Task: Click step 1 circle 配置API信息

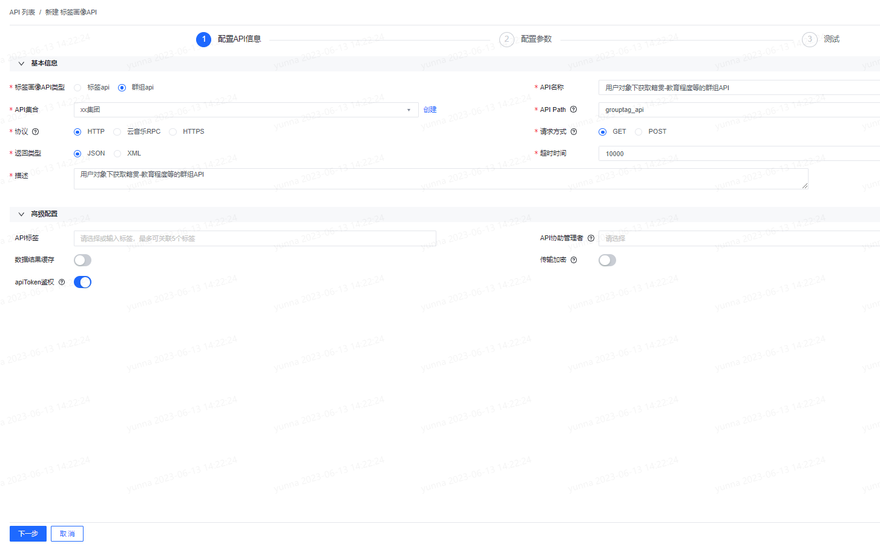Action: (x=204, y=39)
